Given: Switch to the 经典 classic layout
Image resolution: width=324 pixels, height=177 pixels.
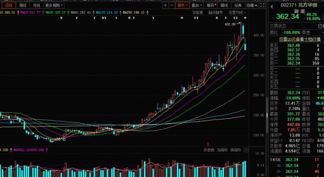Looking at the screenshot, I should click(x=238, y=6).
